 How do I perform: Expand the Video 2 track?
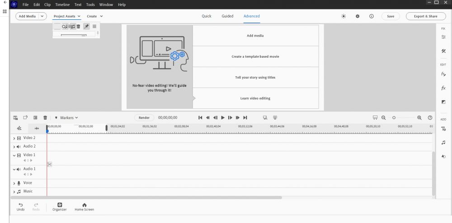pyautogui.click(x=14, y=138)
